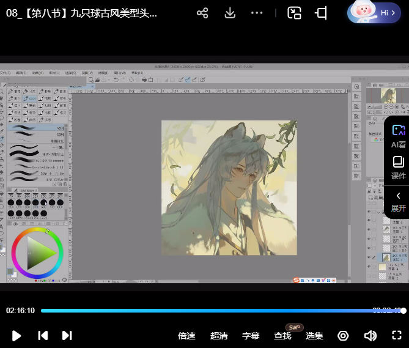Viewport: 409px width, 348px height.
Task: Open the AI看 side panel
Action: (398, 136)
